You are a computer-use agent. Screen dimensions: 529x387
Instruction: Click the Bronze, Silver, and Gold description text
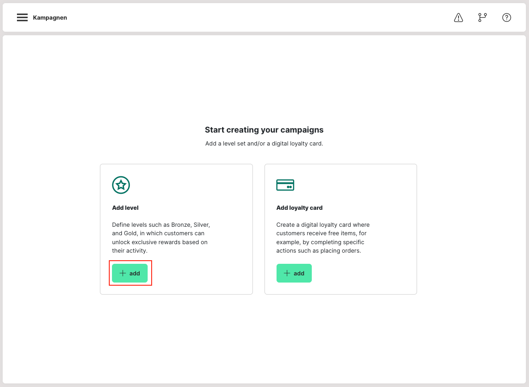pyautogui.click(x=161, y=238)
